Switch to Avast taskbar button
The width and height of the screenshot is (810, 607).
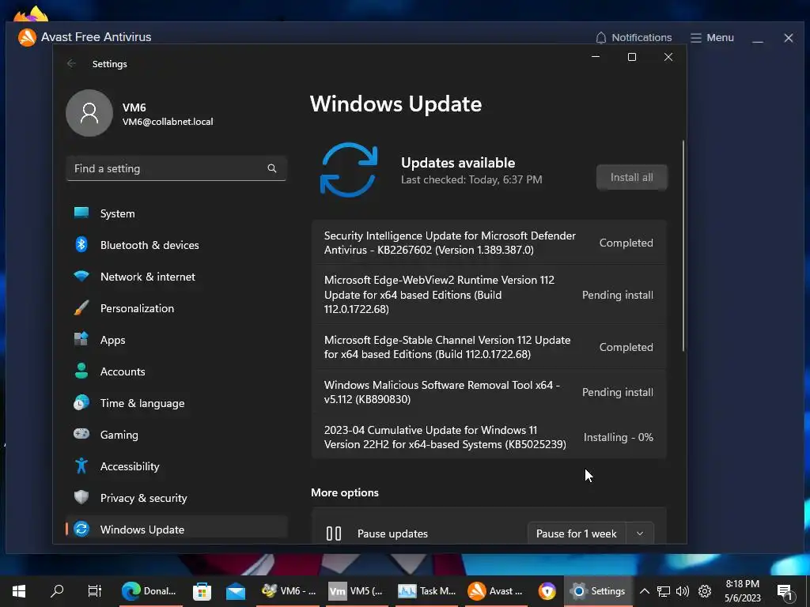496,591
